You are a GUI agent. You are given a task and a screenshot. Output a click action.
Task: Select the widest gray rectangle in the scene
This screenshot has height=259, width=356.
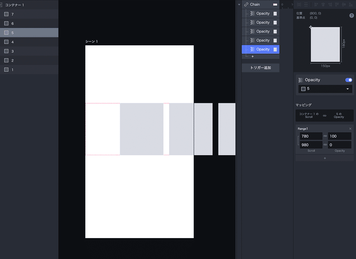point(142,129)
